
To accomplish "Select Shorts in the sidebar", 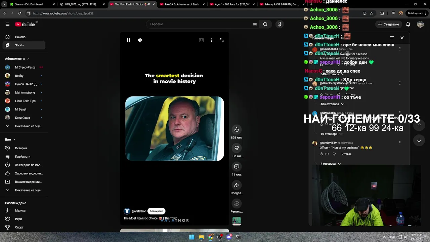I will point(24,45).
